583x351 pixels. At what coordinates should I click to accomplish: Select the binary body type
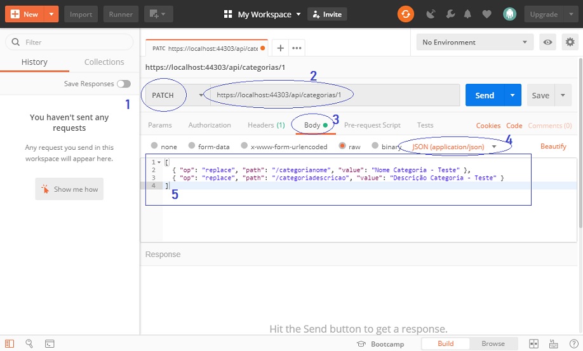375,145
